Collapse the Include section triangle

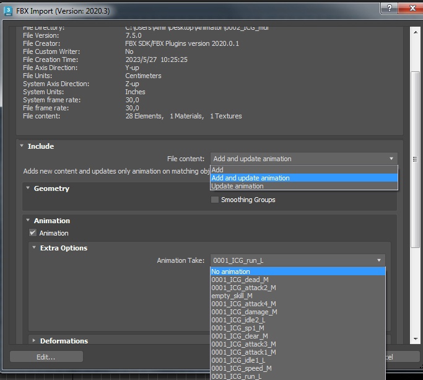pyautogui.click(x=22, y=146)
